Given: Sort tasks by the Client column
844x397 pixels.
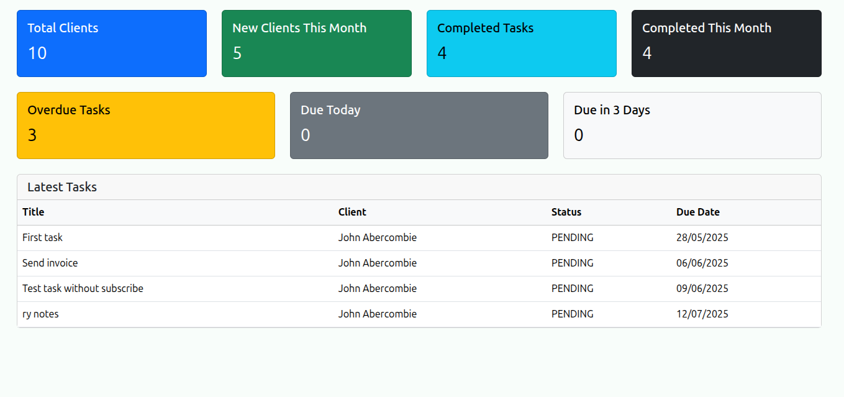Looking at the screenshot, I should [352, 212].
